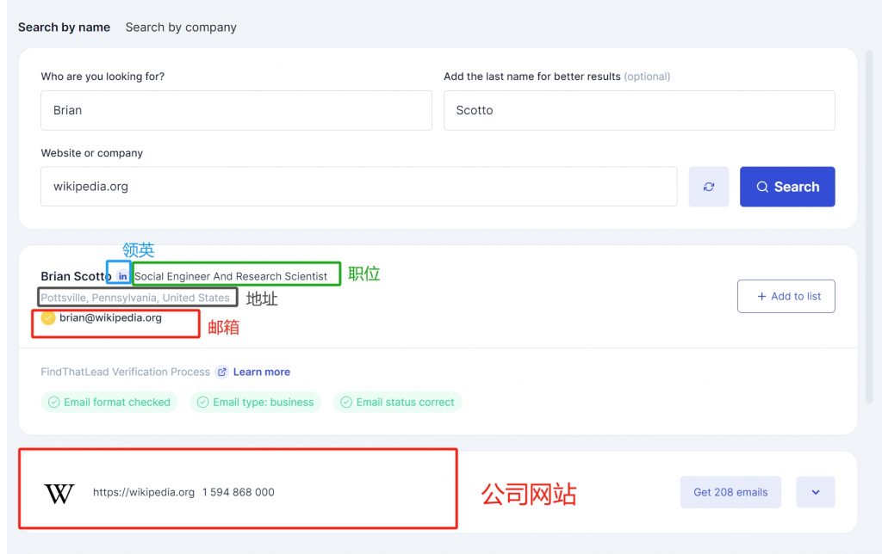Click the FindThatLead Verification Process label

[x=125, y=372]
